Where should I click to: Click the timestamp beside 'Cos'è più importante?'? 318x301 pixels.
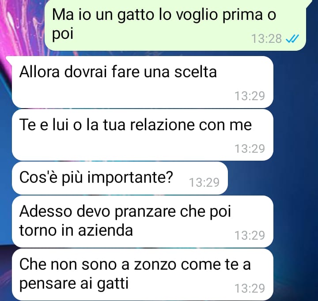pos(204,182)
